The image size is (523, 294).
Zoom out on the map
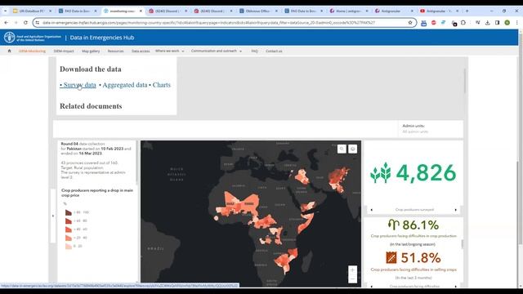[352, 278]
